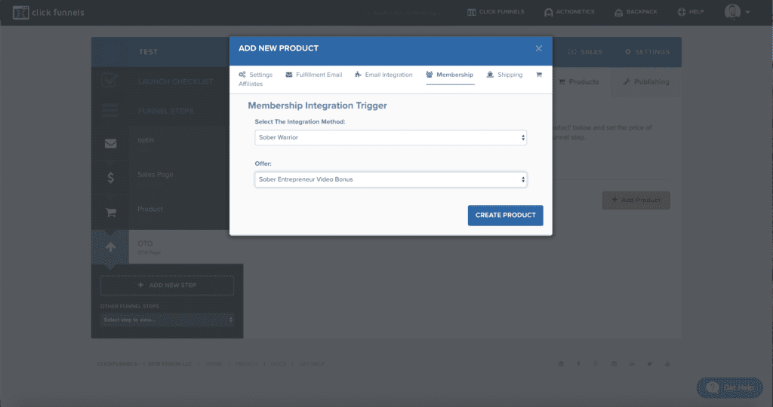Click the user profile avatar

tap(732, 12)
